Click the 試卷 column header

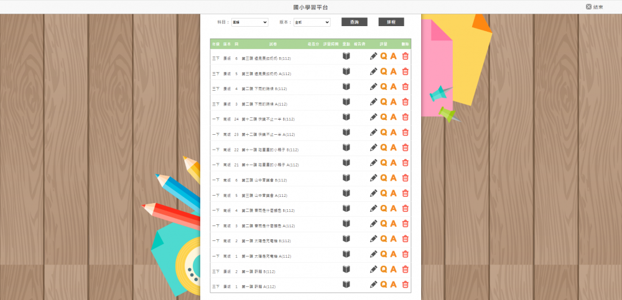pos(273,44)
